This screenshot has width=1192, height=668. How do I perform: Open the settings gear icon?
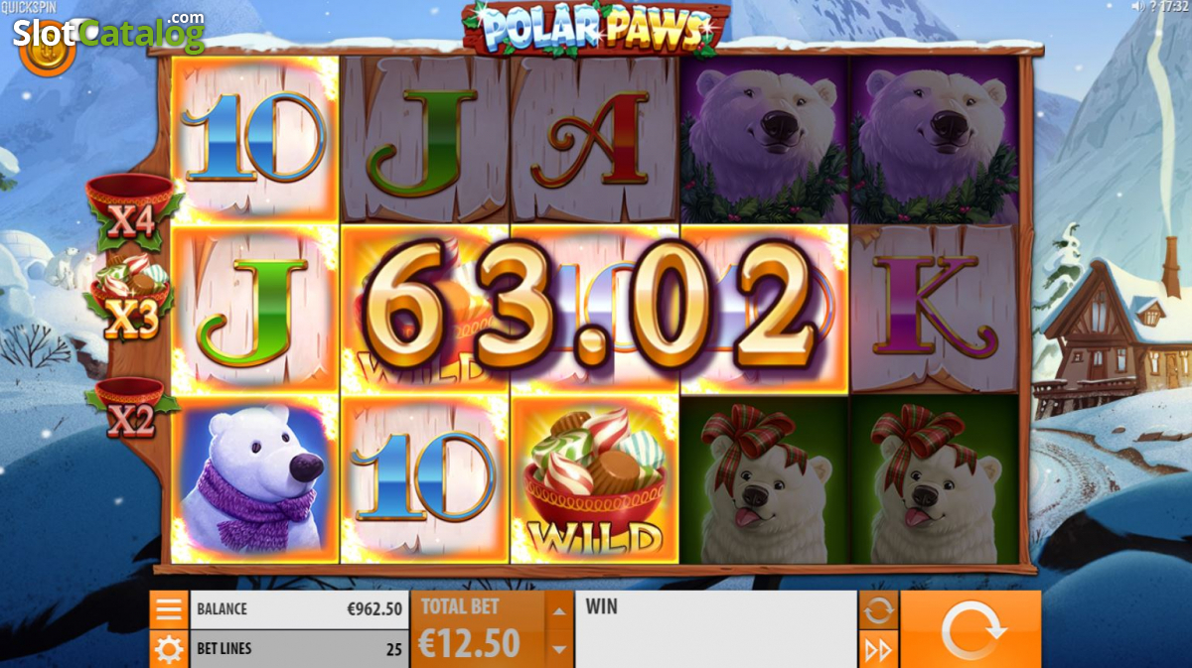(x=169, y=650)
